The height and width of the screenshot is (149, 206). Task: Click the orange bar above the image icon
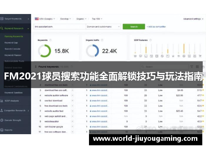click(146, 50)
